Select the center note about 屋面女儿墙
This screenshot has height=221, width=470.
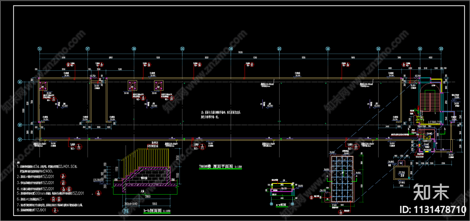[221, 114]
